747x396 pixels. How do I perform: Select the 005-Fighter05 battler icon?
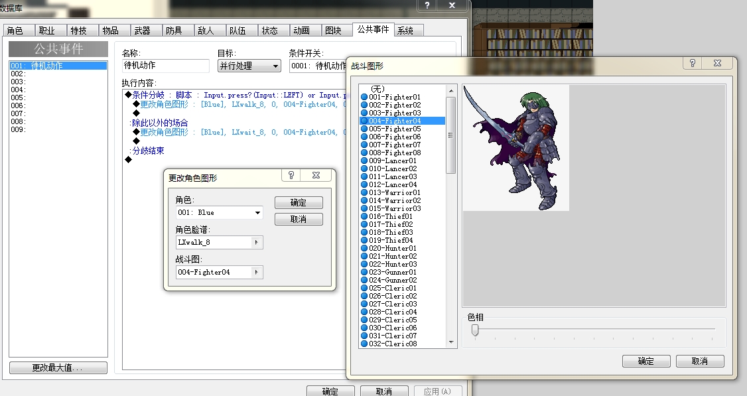tap(364, 129)
